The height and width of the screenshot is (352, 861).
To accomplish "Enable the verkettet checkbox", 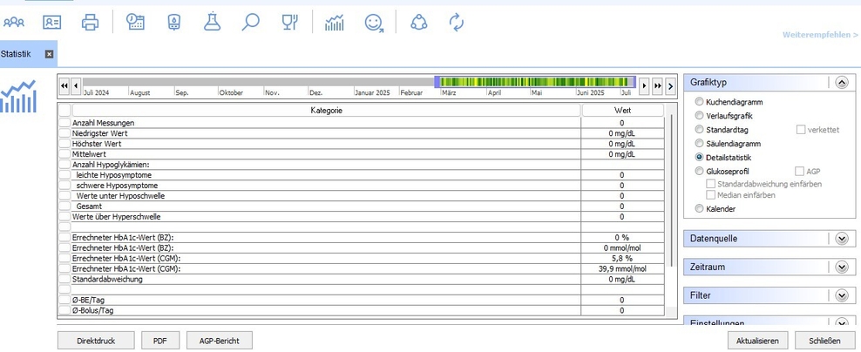I will click(x=802, y=130).
